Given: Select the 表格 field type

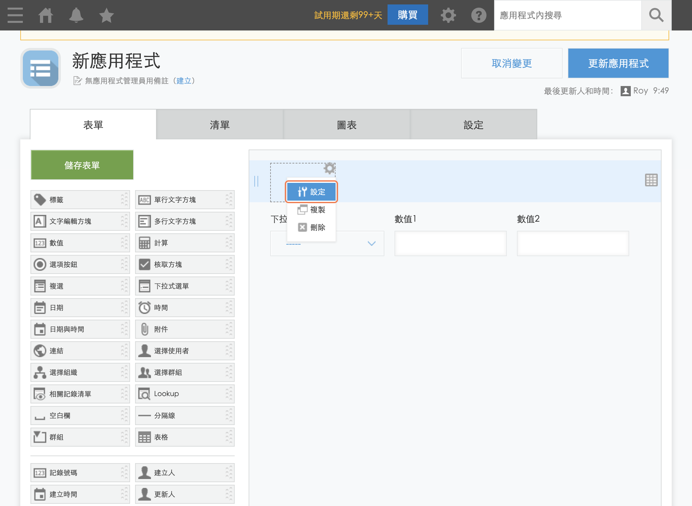Looking at the screenshot, I should [185, 437].
